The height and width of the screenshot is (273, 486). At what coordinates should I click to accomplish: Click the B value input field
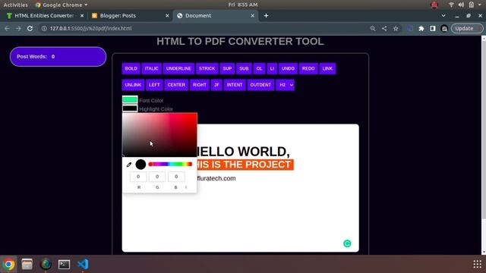(x=176, y=177)
